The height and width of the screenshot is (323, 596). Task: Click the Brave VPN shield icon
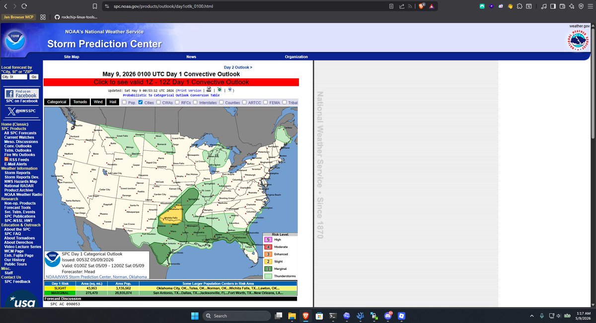(x=580, y=6)
